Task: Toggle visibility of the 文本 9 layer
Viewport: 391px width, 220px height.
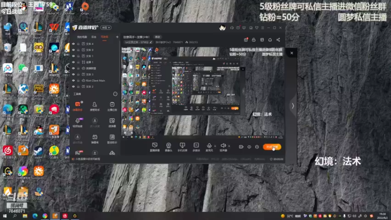Action: 73,50
